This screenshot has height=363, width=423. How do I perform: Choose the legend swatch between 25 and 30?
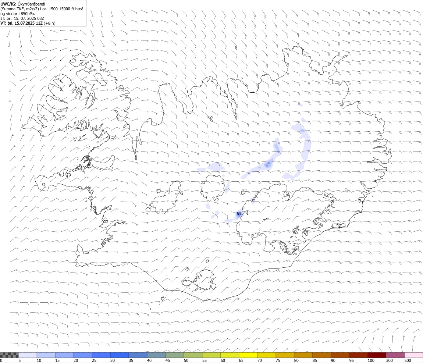[x=101, y=355]
